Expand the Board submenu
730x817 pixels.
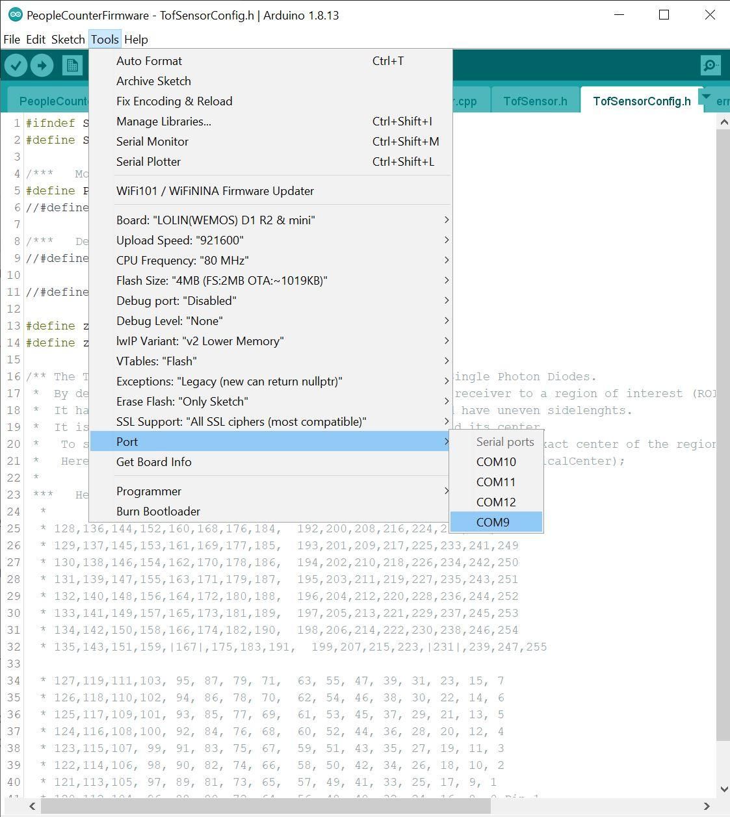tap(270, 220)
